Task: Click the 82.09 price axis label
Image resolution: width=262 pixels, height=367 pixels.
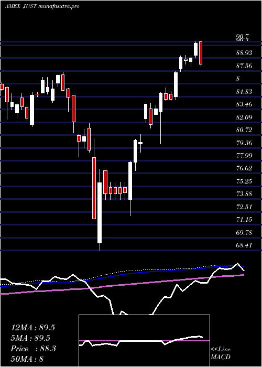Action: tap(244, 117)
